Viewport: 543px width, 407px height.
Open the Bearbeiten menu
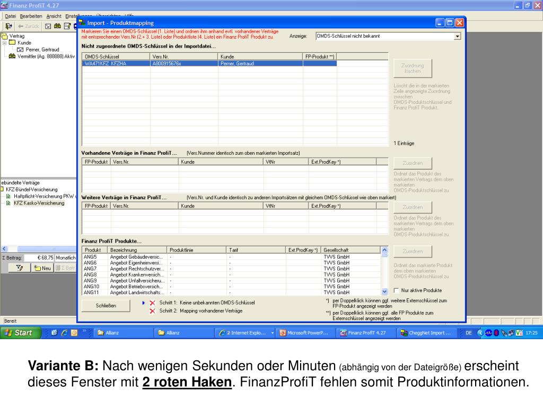click(31, 16)
